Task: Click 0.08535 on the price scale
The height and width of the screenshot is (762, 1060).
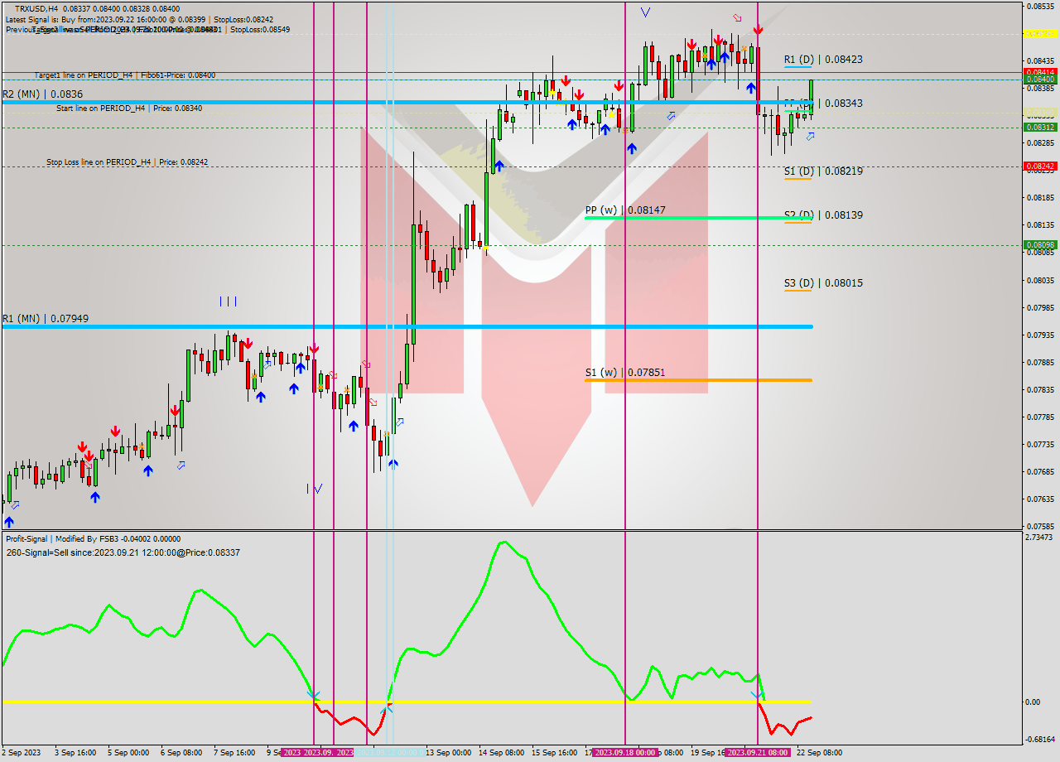Action: pyautogui.click(x=1040, y=7)
